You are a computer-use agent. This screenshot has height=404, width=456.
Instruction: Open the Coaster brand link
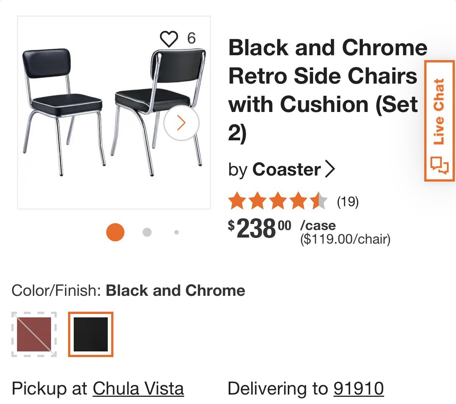(x=286, y=169)
